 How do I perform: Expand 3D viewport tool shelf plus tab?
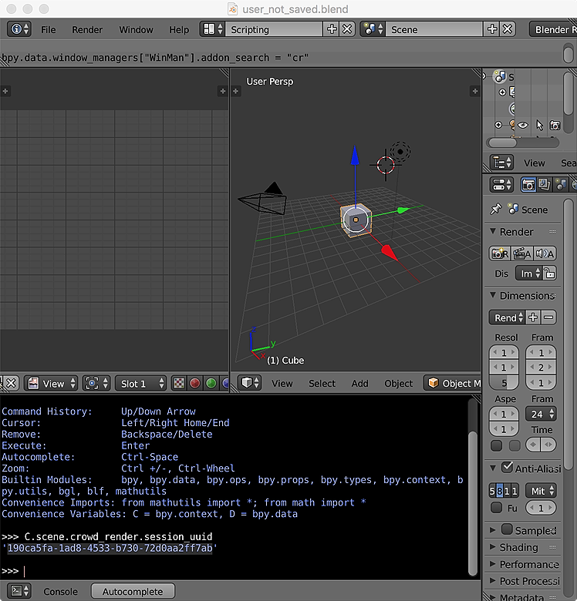point(235,91)
